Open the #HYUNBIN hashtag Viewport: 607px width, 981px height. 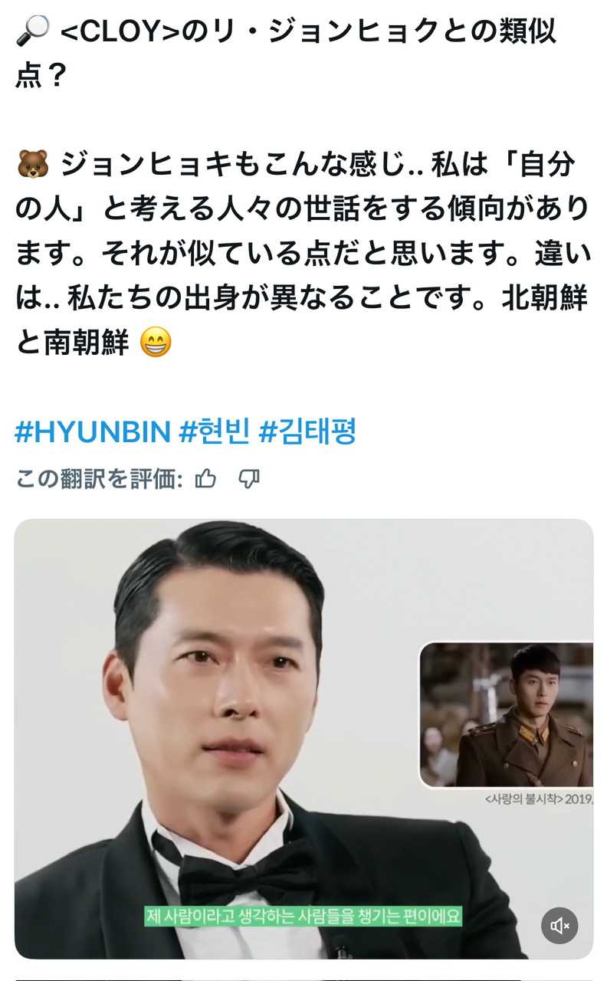point(92,433)
